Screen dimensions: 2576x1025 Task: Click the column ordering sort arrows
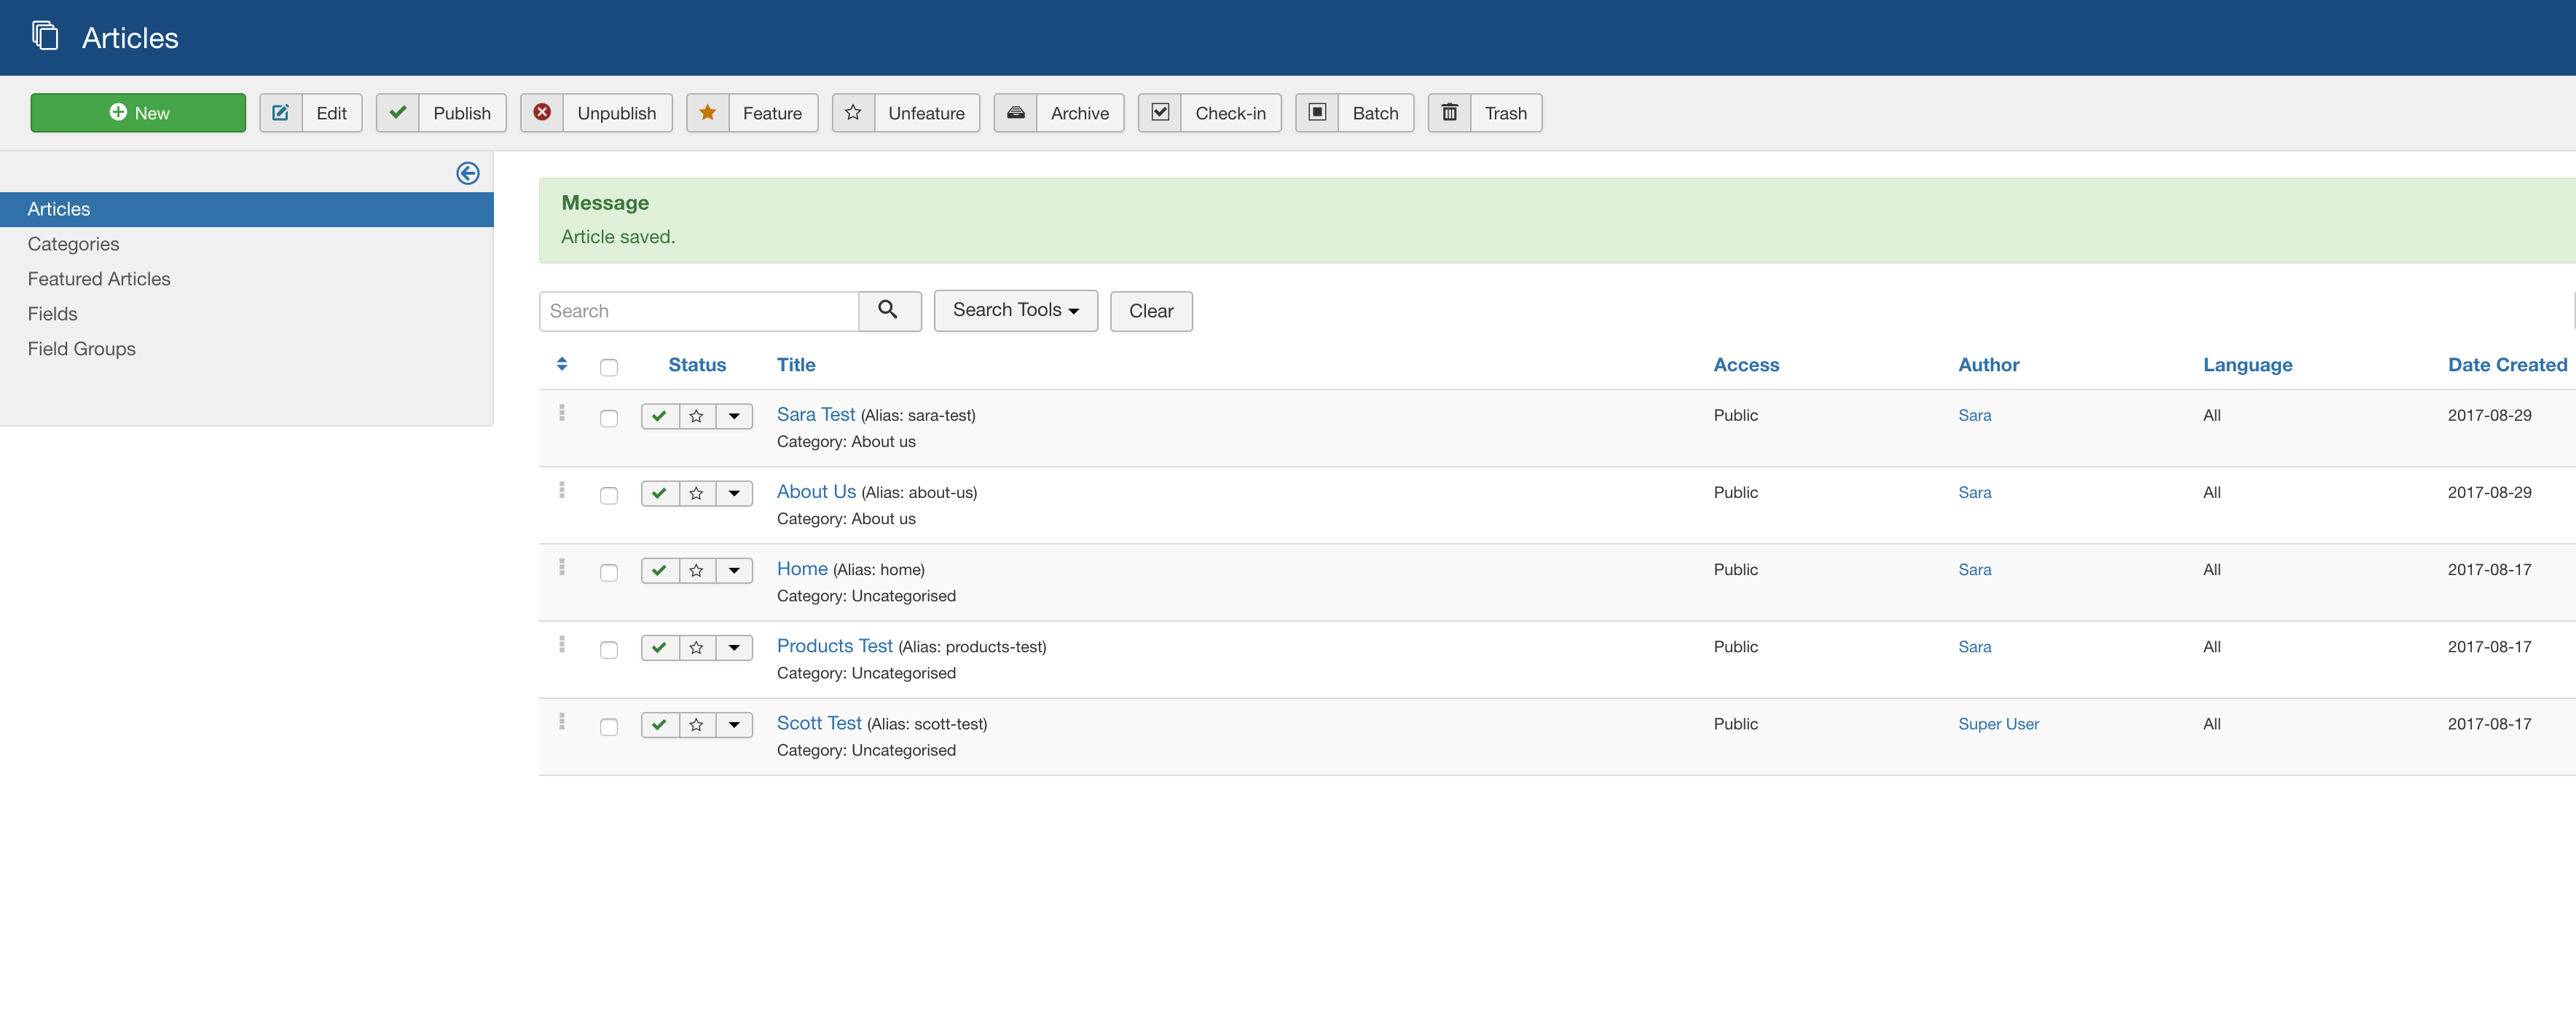pyautogui.click(x=562, y=365)
